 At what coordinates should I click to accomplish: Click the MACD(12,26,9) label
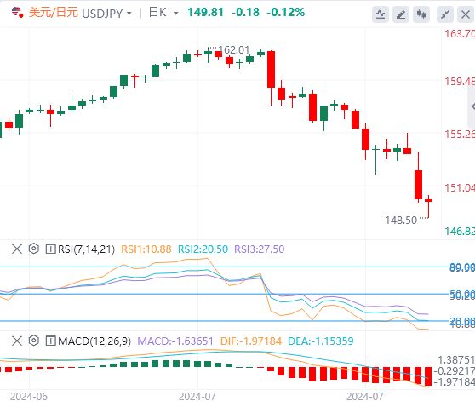click(94, 341)
